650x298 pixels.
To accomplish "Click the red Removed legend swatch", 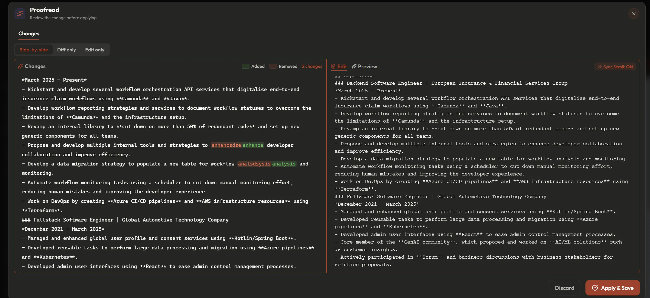I will (x=273, y=66).
